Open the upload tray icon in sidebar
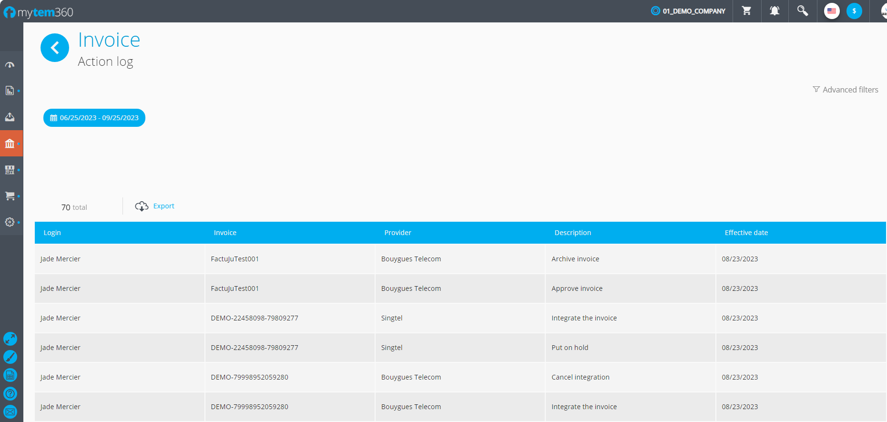887x422 pixels. pyautogui.click(x=10, y=117)
